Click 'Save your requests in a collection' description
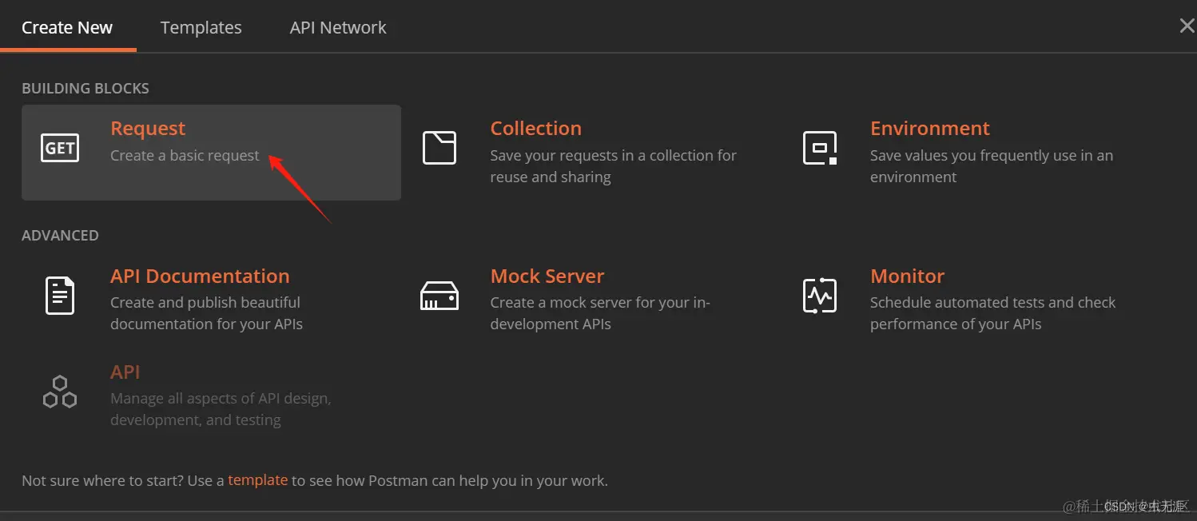This screenshot has height=521, width=1197. tap(614, 166)
